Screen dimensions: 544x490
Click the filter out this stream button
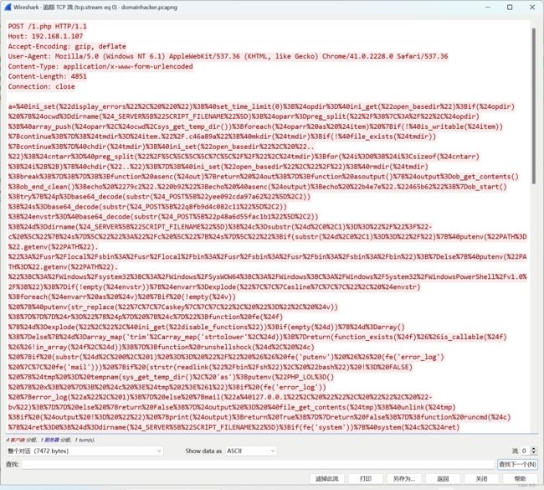(x=326, y=478)
